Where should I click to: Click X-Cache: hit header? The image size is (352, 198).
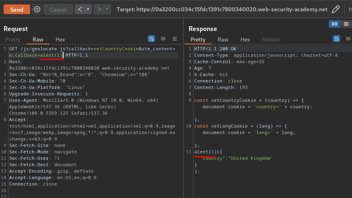tap(211, 74)
